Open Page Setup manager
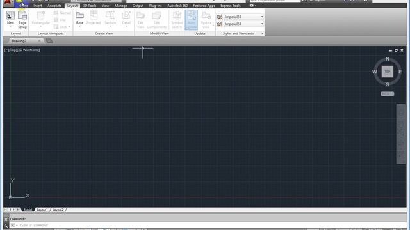Screen dimensions: 410x230 pyautogui.click(x=22, y=20)
